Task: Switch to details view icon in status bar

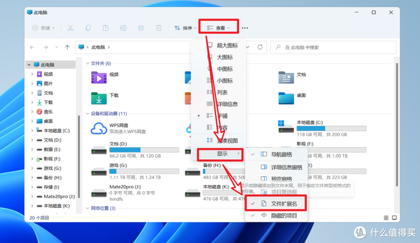Action: click(x=386, y=218)
